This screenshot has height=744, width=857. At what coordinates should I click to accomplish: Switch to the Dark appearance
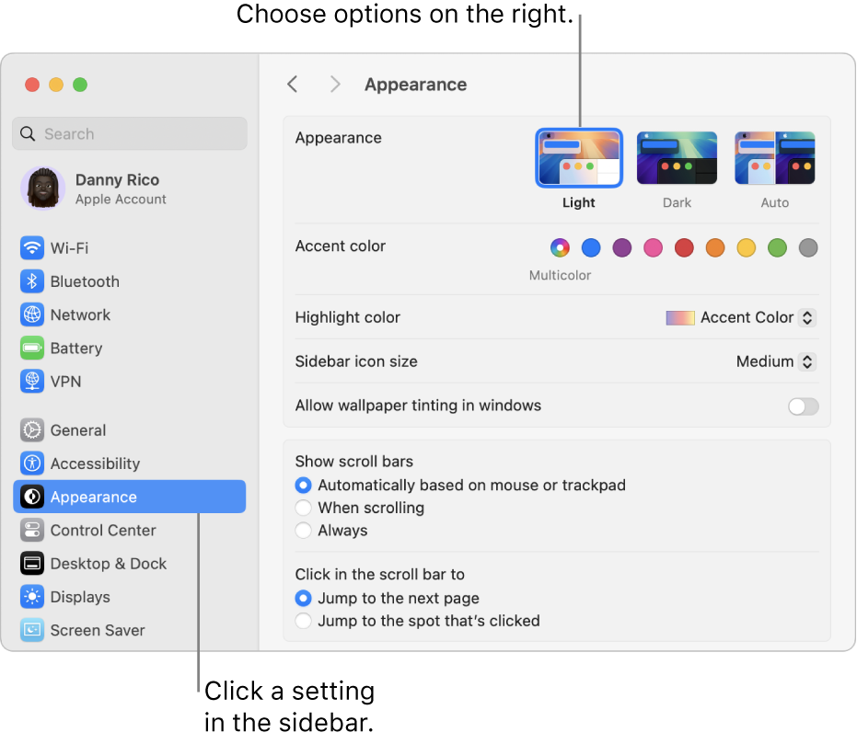point(677,157)
